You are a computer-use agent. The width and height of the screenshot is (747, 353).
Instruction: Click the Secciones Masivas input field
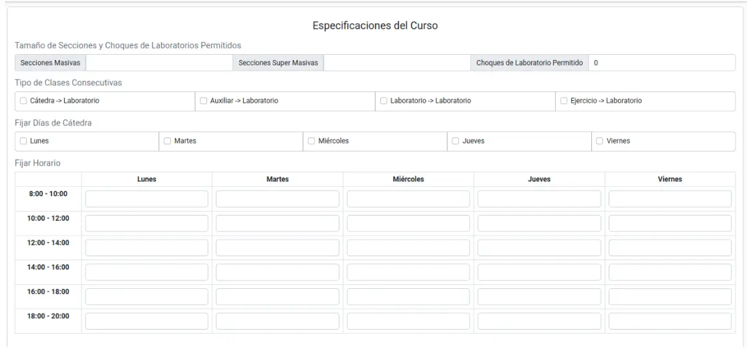(159, 63)
